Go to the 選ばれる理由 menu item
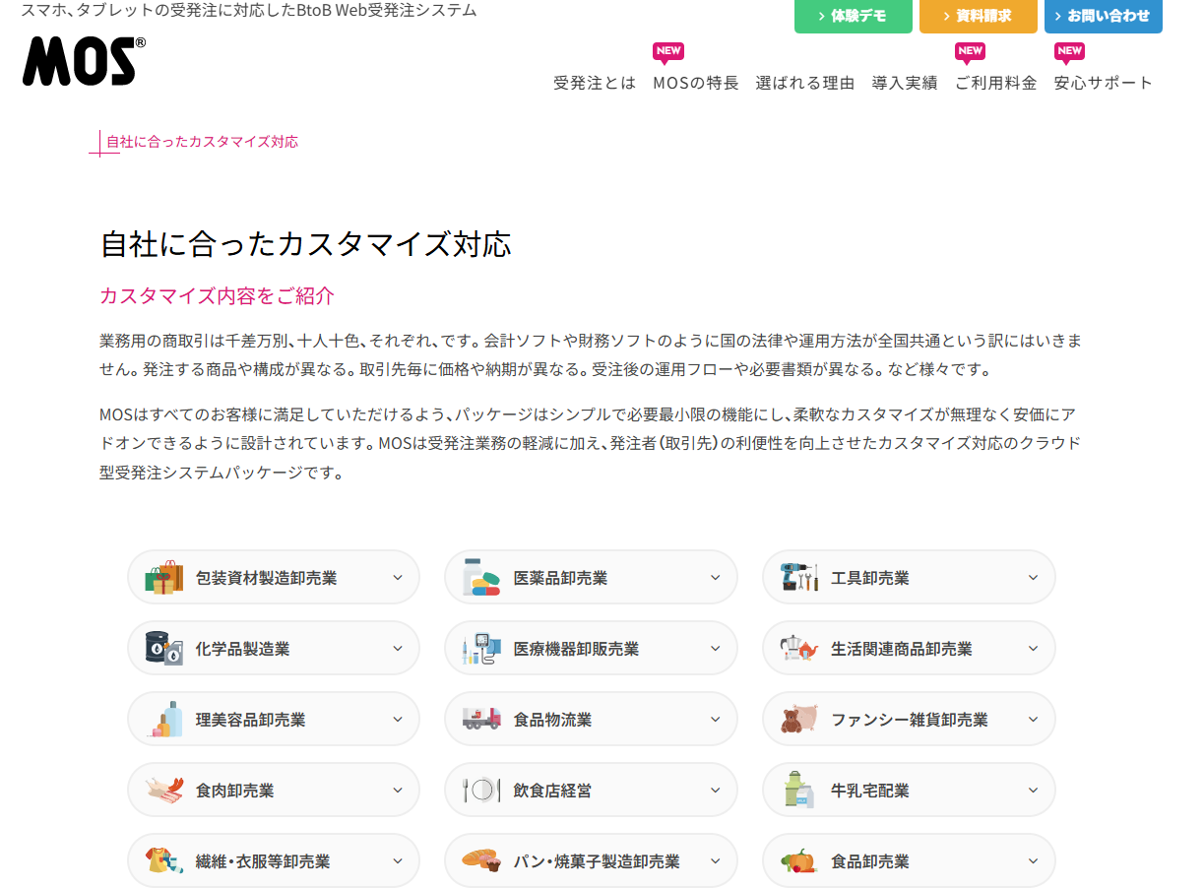 pos(805,83)
